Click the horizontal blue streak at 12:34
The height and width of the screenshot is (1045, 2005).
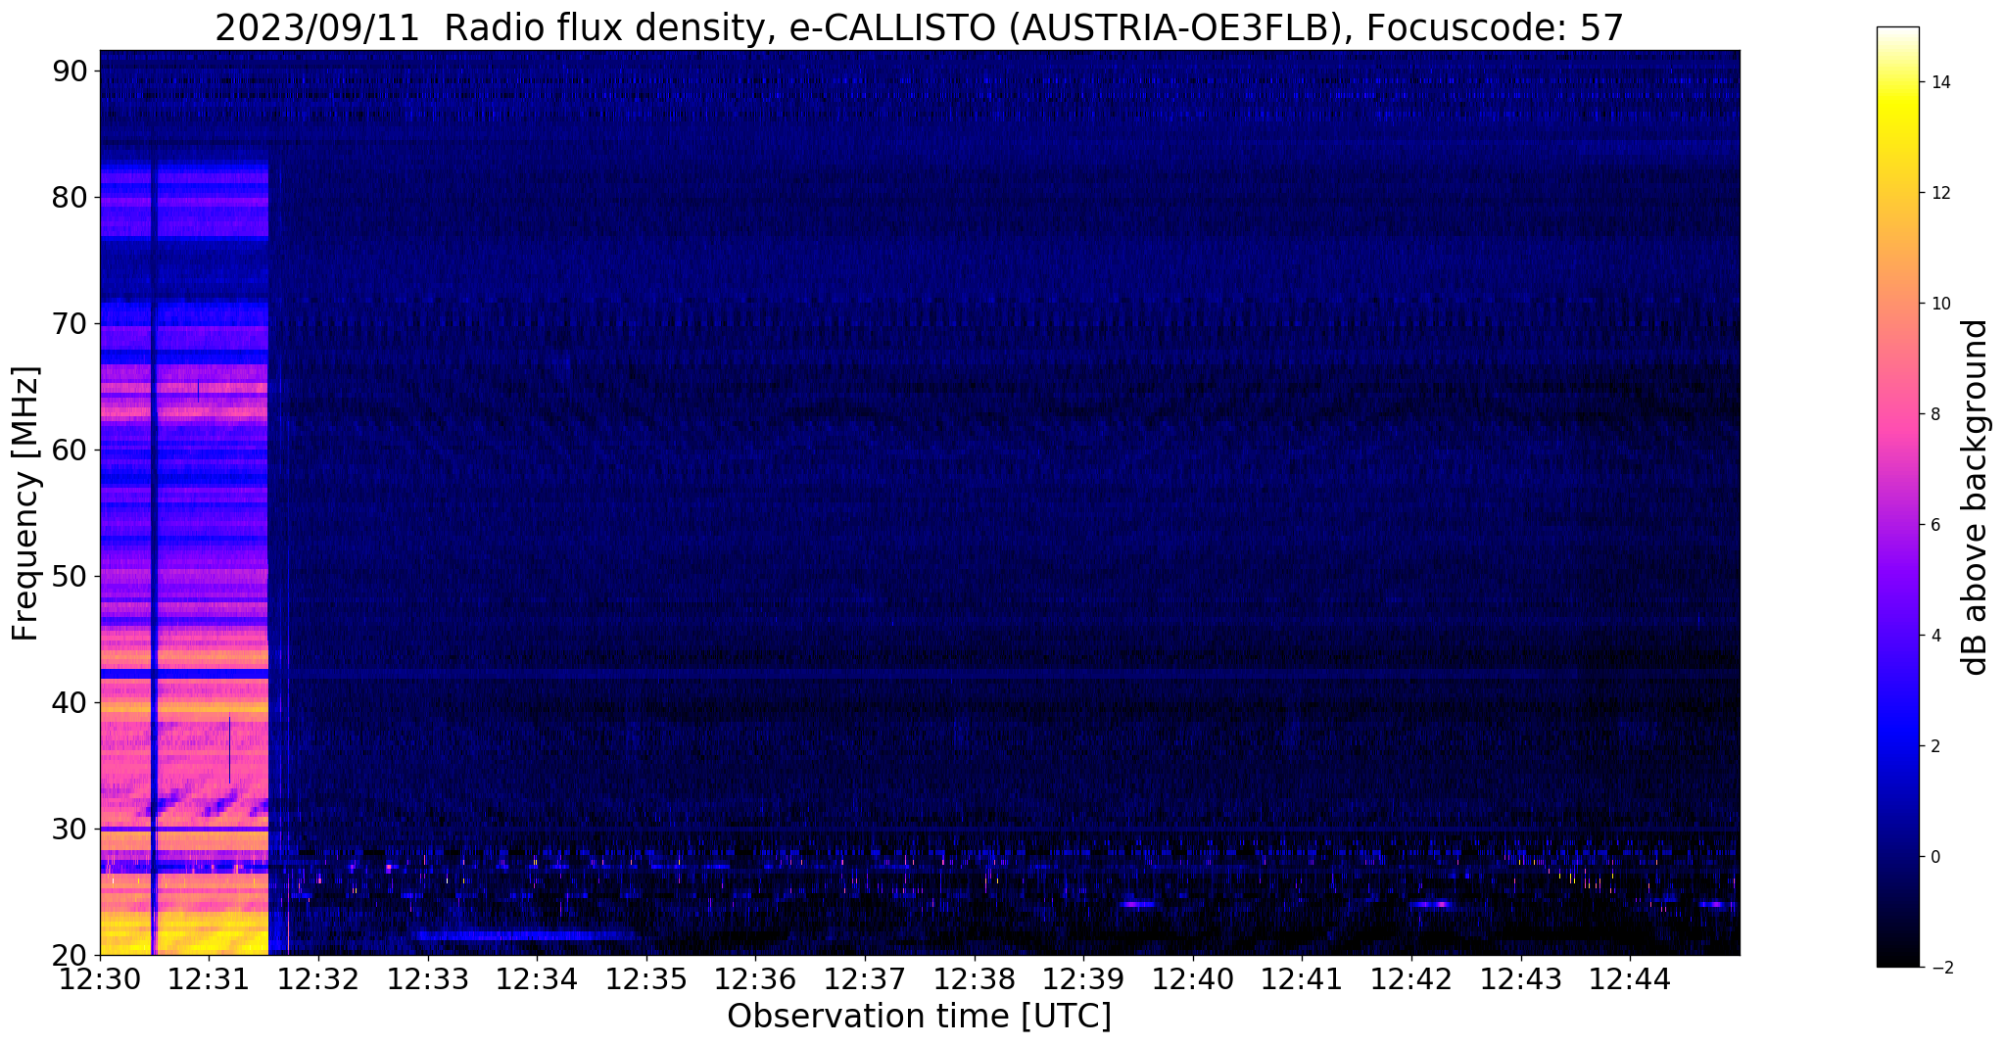pyautogui.click(x=529, y=935)
